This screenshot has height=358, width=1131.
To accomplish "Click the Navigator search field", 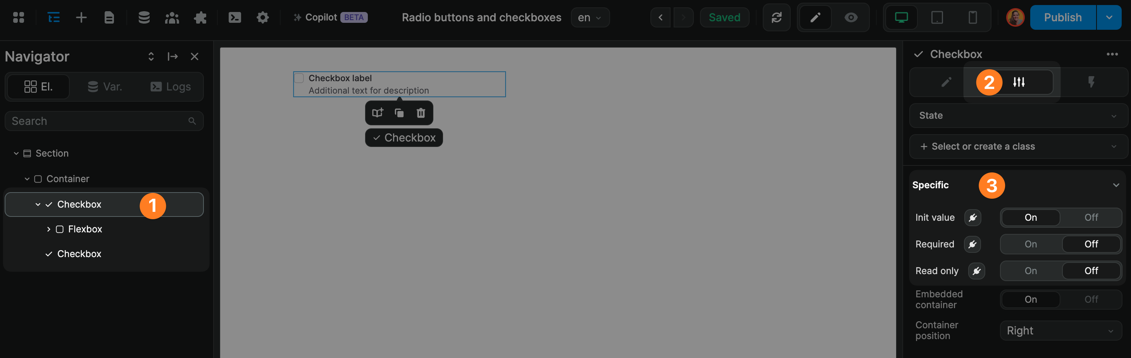I will pyautogui.click(x=104, y=121).
